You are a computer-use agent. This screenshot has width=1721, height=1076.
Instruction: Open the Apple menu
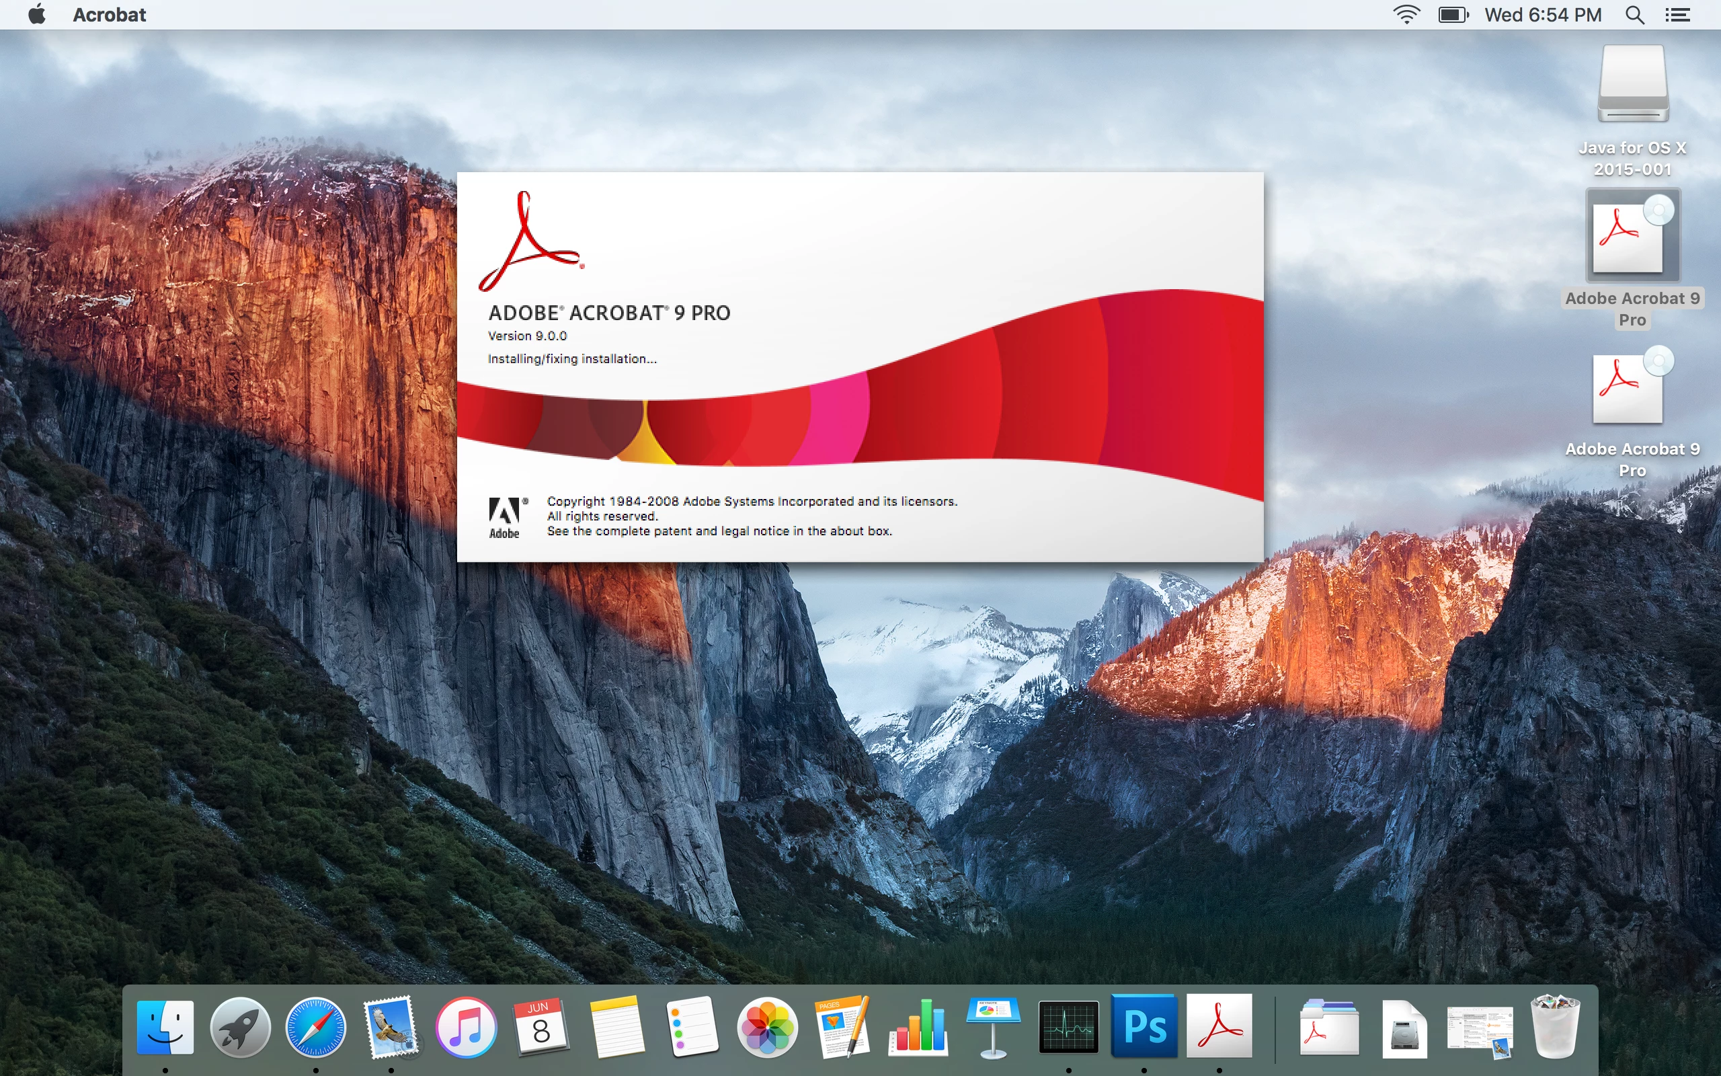tap(37, 14)
